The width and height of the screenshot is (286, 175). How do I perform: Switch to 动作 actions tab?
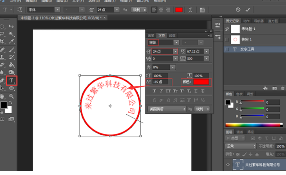pos(246,21)
